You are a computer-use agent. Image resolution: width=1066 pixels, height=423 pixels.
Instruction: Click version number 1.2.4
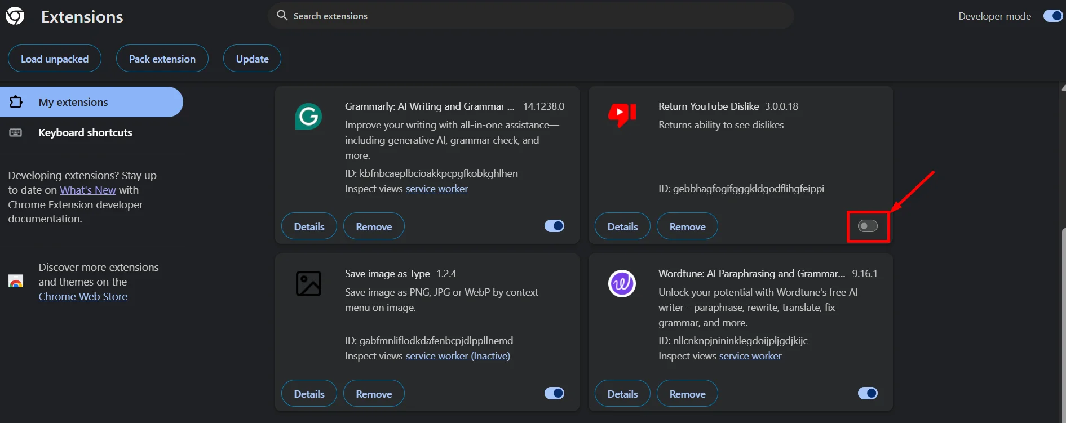446,274
